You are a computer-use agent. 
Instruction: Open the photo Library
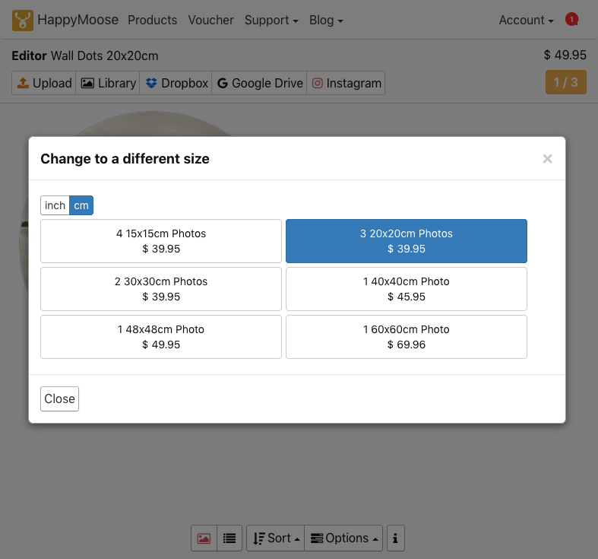coord(108,83)
